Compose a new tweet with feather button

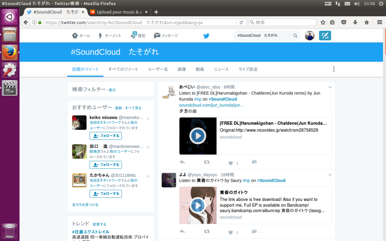(325, 36)
